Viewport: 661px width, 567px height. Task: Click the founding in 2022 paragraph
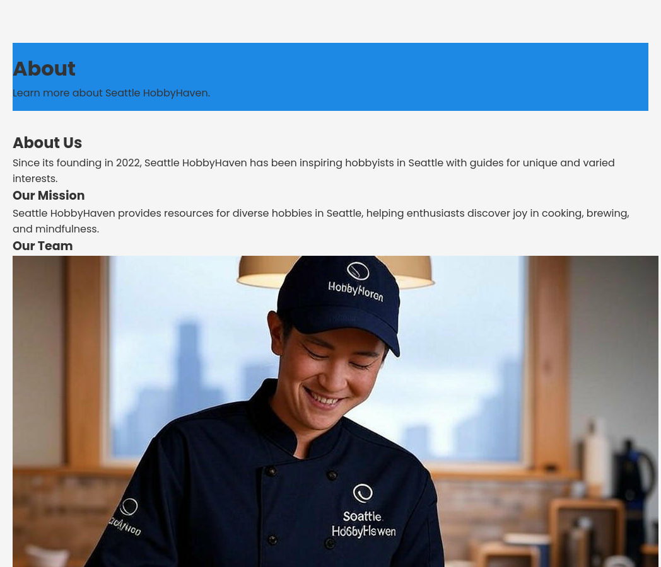pyautogui.click(x=313, y=171)
